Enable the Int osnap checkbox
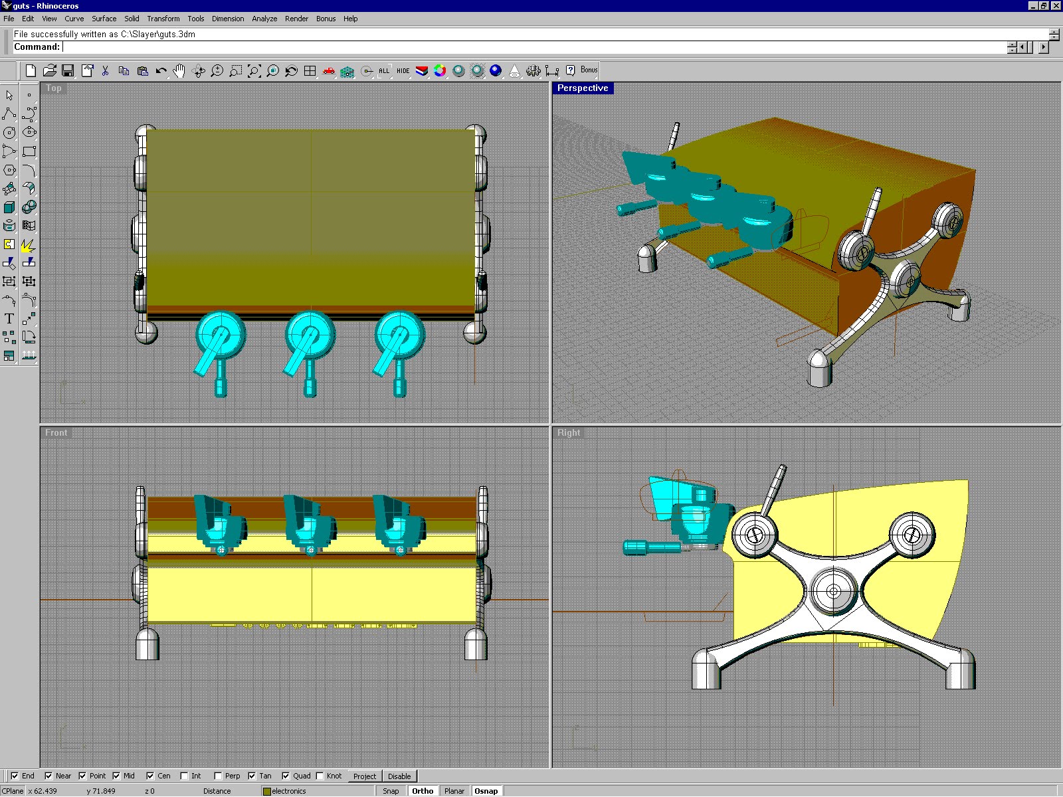This screenshot has width=1063, height=797. click(184, 775)
